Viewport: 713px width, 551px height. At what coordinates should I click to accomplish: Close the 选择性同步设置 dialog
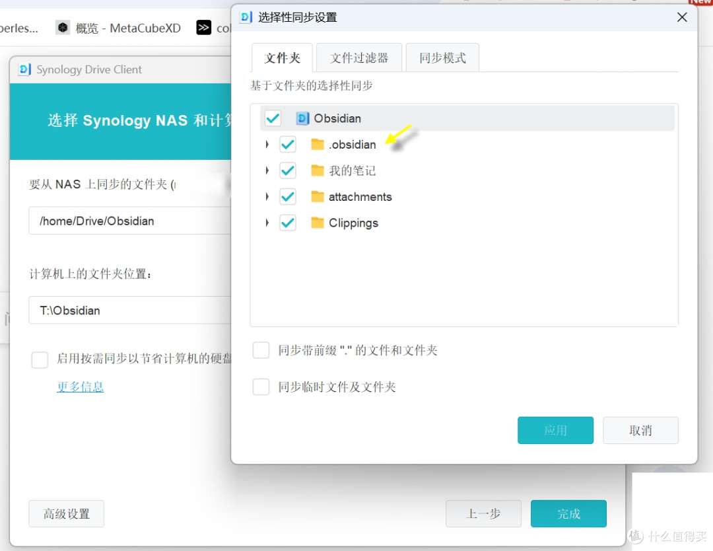(x=681, y=17)
